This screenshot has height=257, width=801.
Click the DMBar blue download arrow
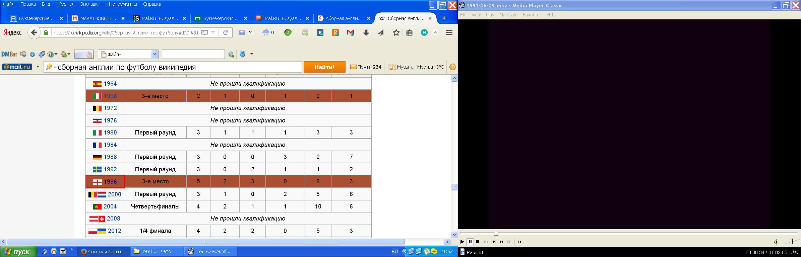click(x=243, y=54)
